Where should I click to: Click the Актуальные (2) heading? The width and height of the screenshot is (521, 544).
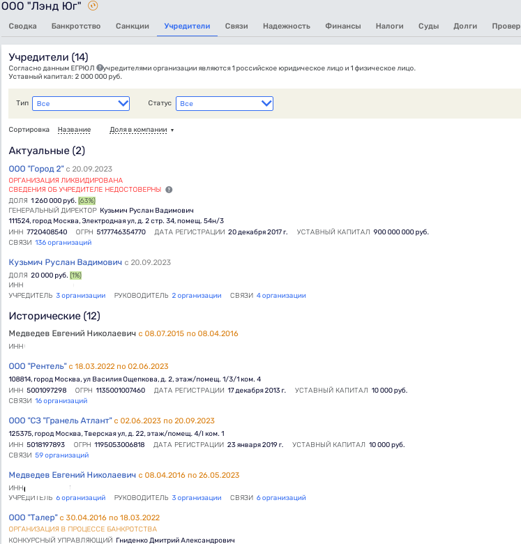pos(47,151)
